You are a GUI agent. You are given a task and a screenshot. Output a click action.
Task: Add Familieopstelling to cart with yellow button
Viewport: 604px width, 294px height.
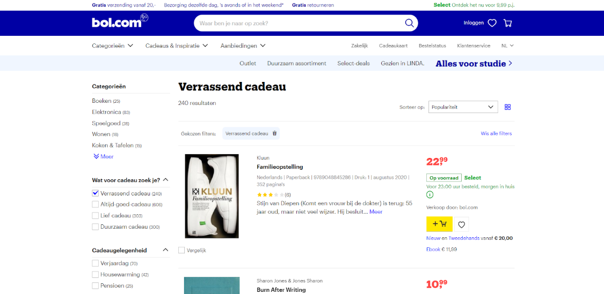click(x=440, y=224)
